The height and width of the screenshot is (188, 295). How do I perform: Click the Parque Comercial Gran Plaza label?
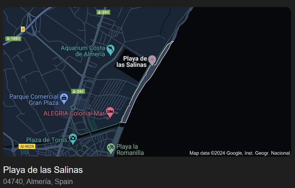tap(34, 100)
